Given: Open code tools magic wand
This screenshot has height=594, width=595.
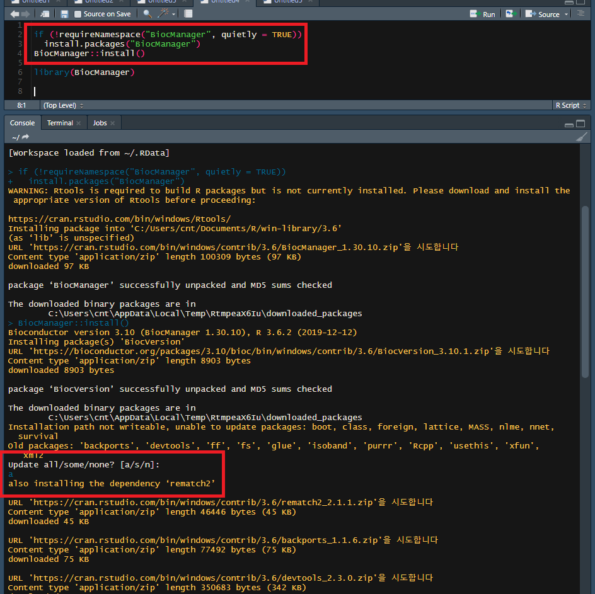Looking at the screenshot, I should point(163,14).
